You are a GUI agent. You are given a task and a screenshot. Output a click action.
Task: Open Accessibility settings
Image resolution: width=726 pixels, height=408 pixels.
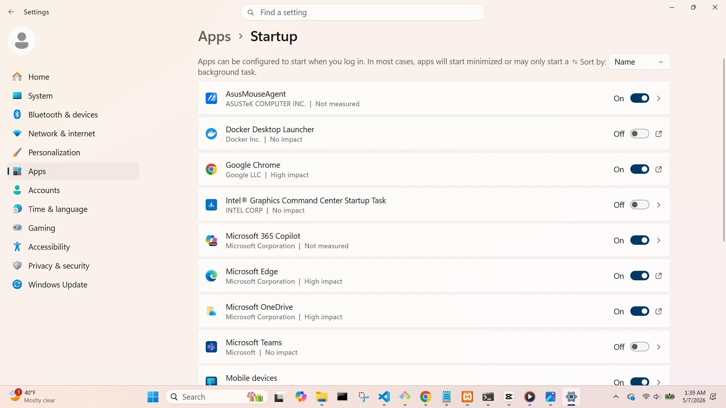coord(73,247)
